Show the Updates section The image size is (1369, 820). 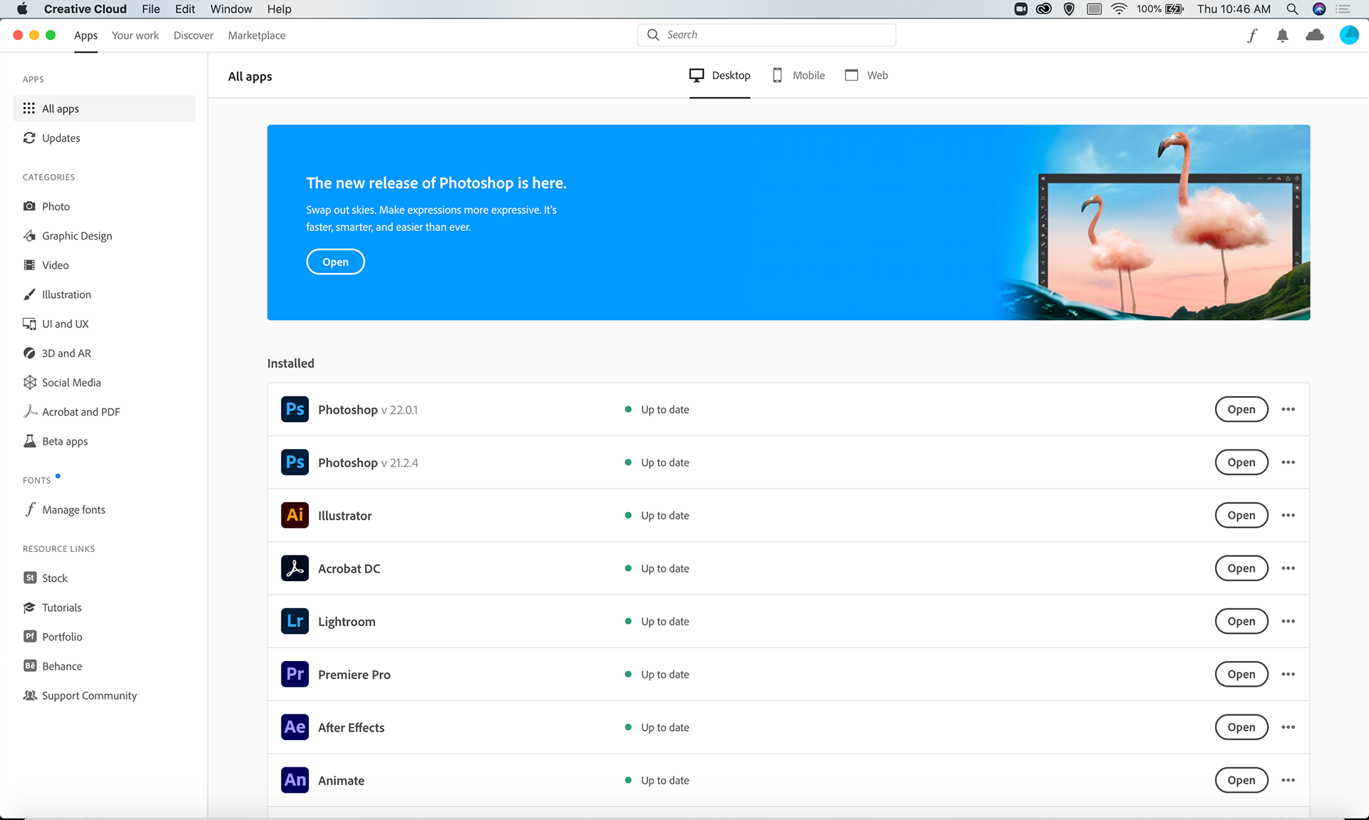point(104,138)
